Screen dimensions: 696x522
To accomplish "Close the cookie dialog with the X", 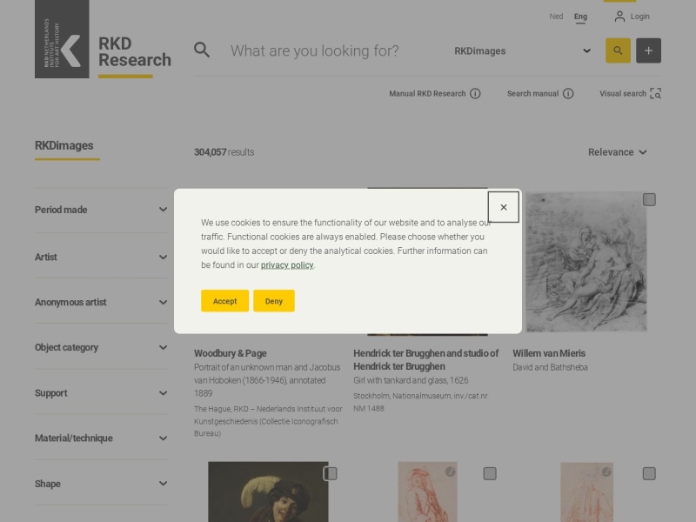I will tap(504, 207).
